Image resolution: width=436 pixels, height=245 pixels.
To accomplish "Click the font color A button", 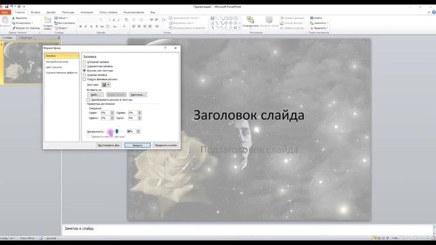I will point(124,27).
